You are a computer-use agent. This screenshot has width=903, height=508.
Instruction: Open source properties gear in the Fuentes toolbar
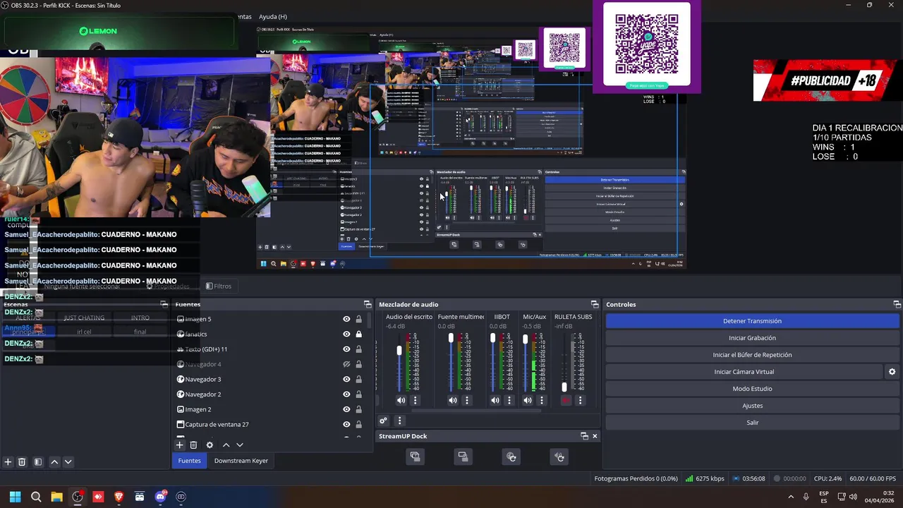click(210, 445)
